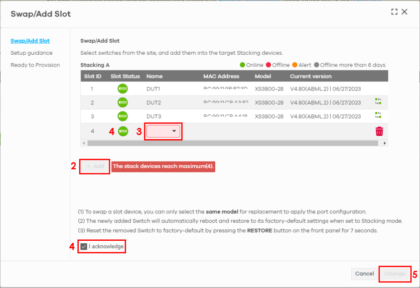Click the Cancel button
The width and height of the screenshot is (420, 288).
364,274
